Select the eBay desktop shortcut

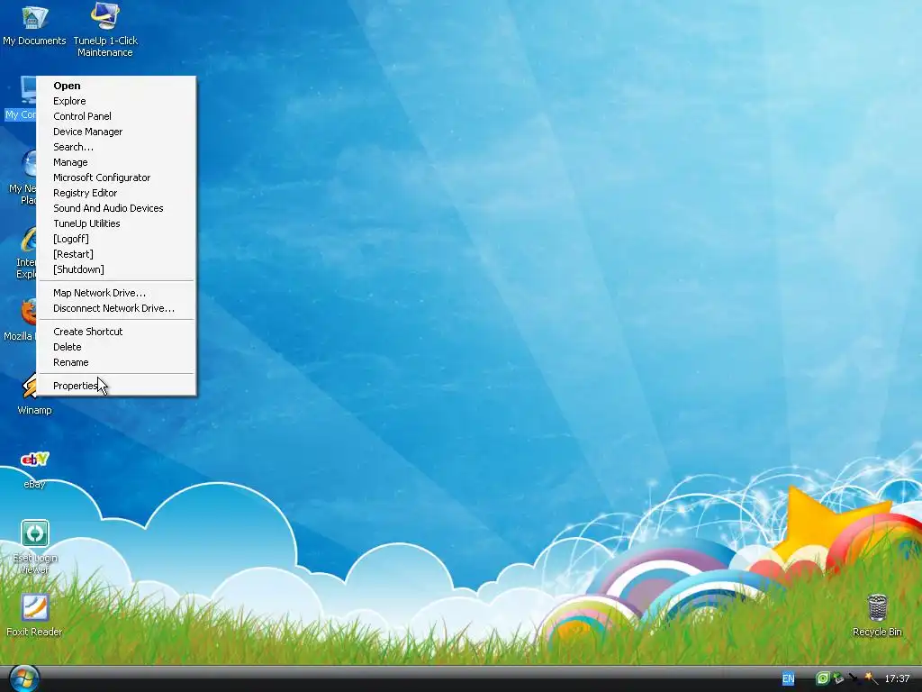[34, 469]
